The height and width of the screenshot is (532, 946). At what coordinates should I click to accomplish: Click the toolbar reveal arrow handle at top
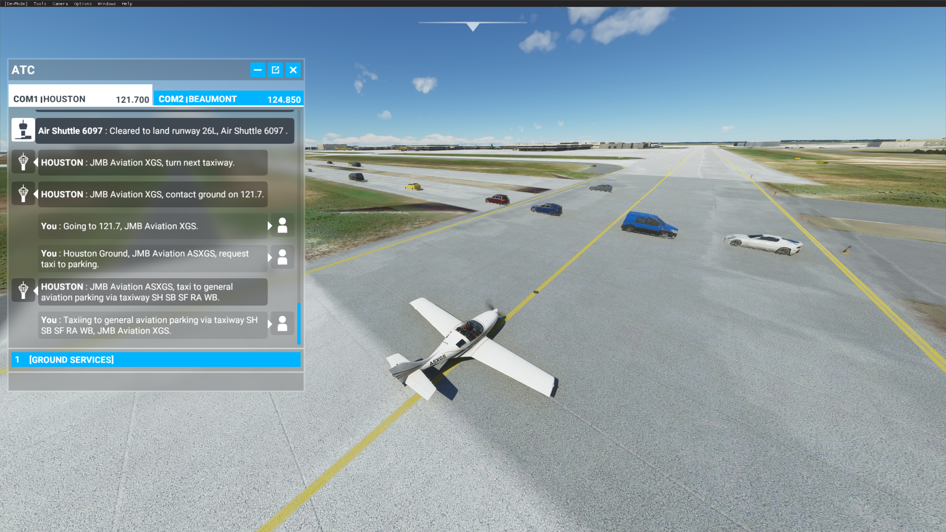tap(473, 27)
